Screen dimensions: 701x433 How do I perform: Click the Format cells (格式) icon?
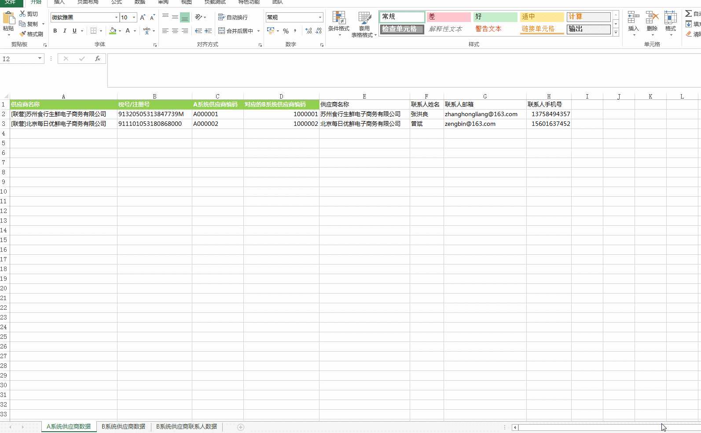point(671,18)
